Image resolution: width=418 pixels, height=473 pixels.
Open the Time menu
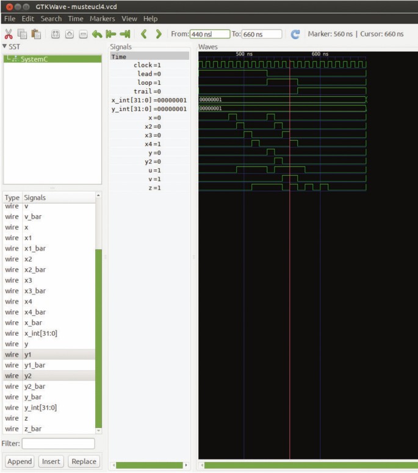pos(76,19)
